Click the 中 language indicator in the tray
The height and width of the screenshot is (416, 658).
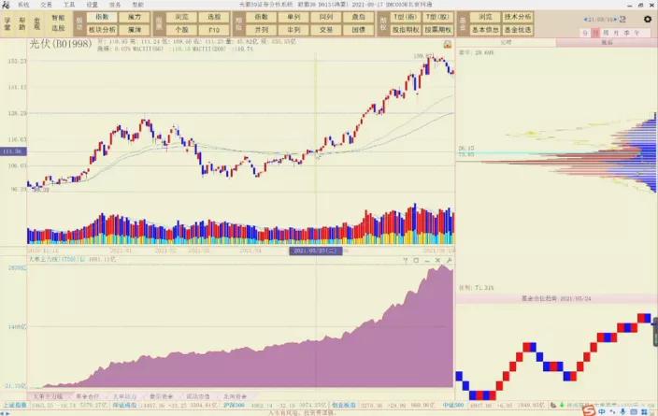602,412
